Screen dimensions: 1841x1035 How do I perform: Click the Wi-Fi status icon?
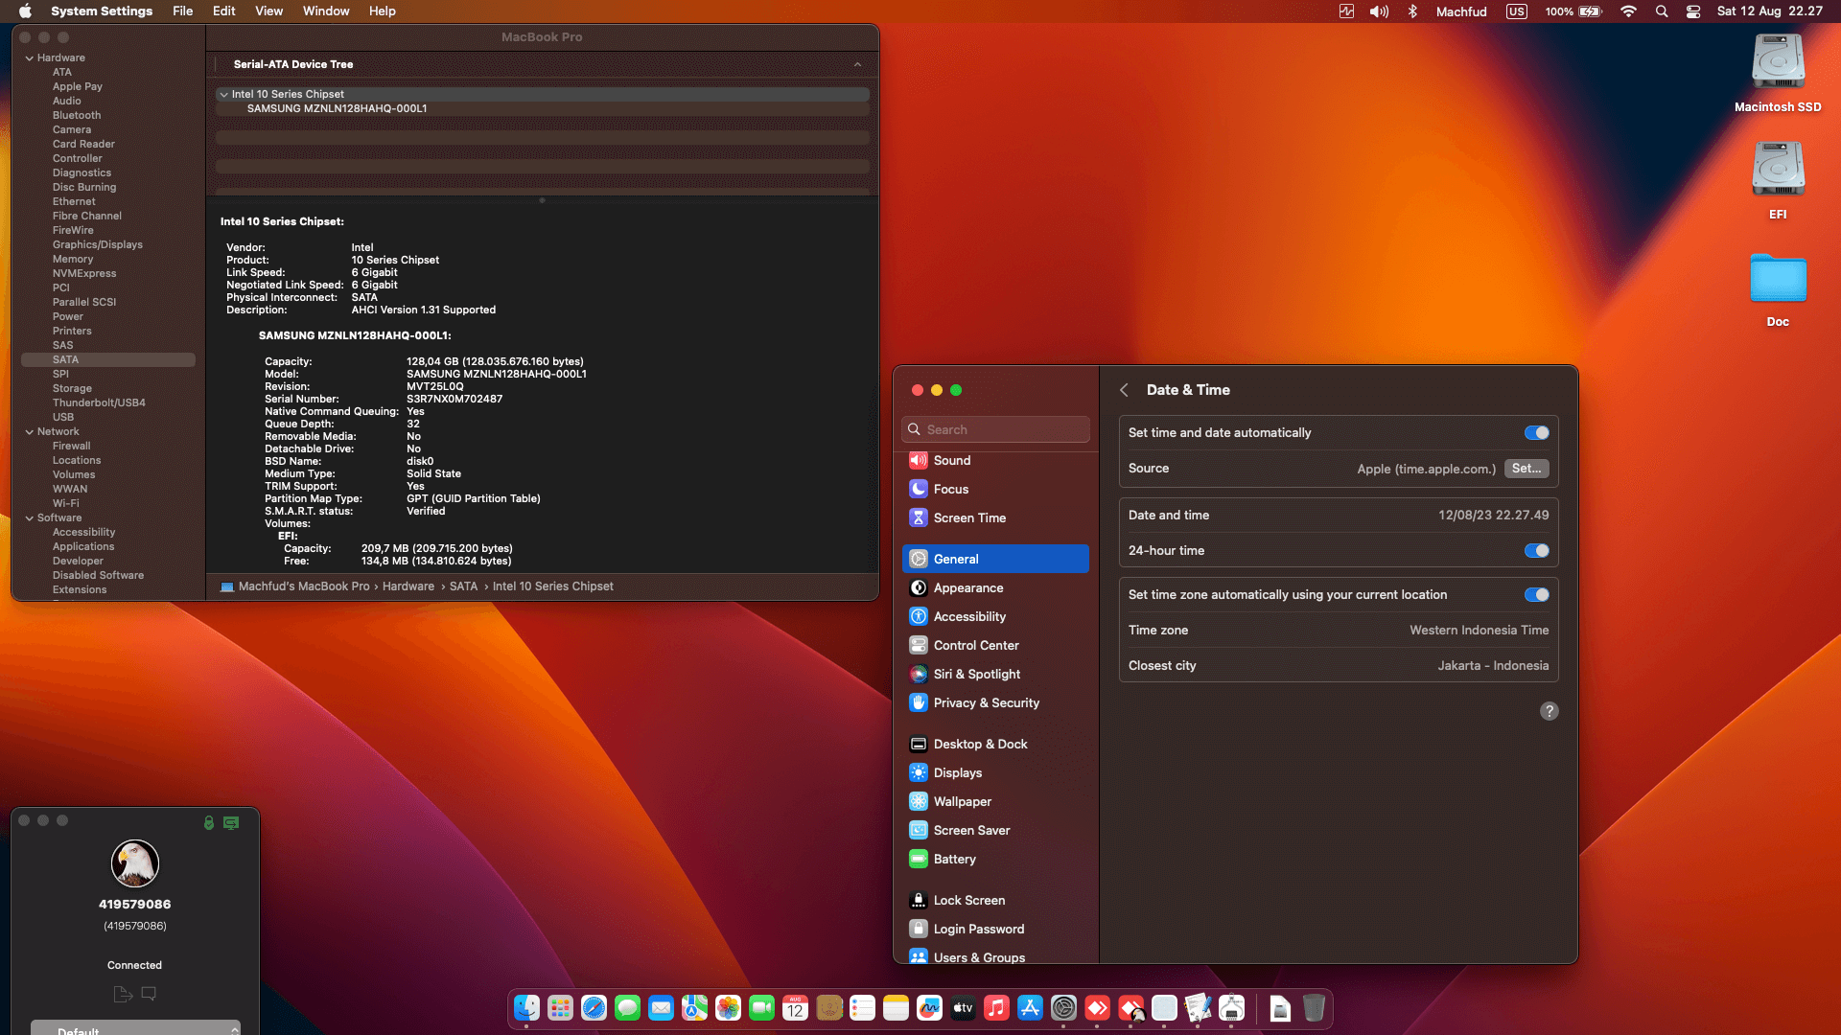pos(1628,11)
